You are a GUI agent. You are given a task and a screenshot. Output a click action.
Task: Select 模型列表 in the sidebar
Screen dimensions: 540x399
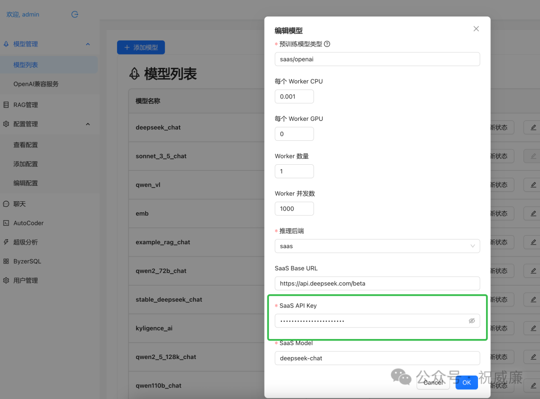click(x=49, y=64)
